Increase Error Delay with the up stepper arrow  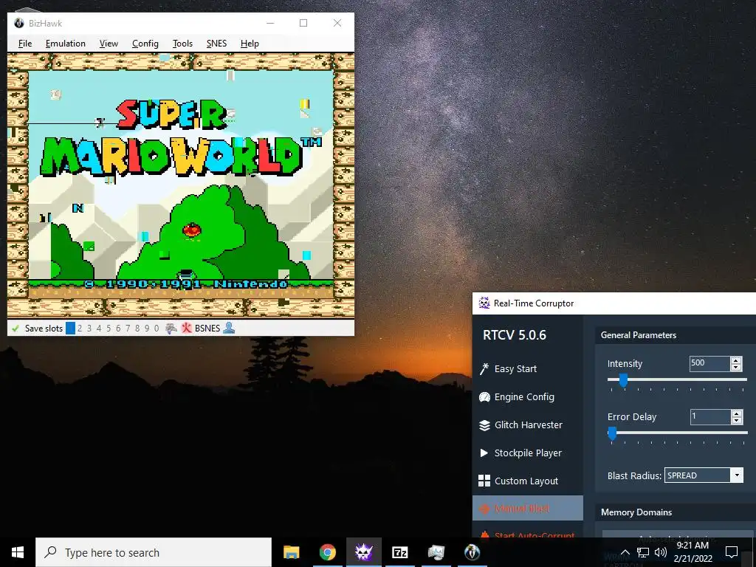tap(736, 413)
